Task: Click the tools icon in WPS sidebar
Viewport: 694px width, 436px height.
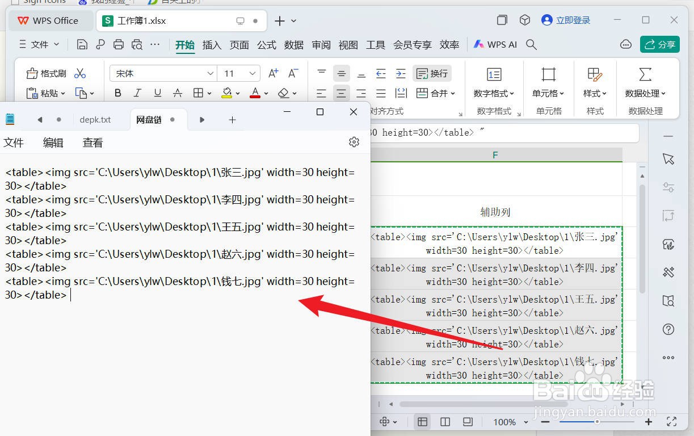Action: [x=668, y=272]
